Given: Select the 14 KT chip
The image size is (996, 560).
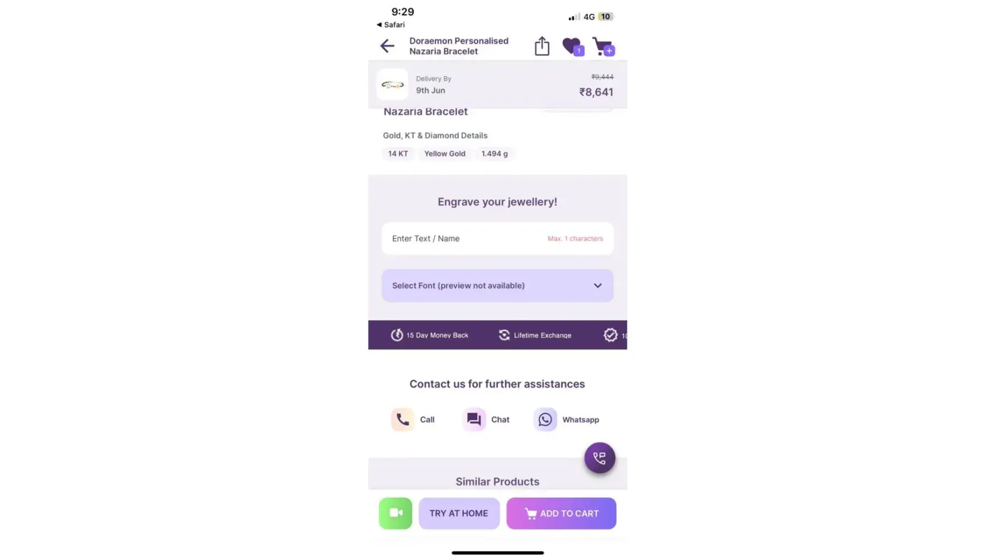Looking at the screenshot, I should click(398, 153).
